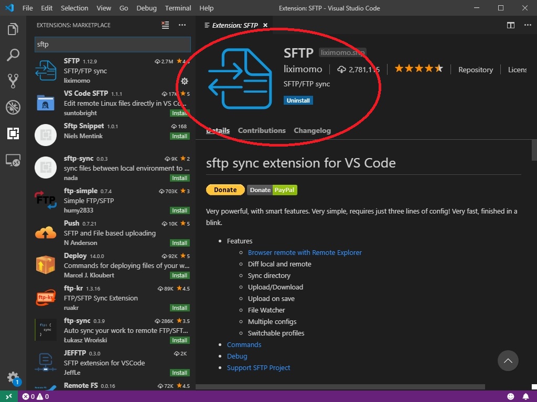Show errors and warnings in status bar
Screen dimensions: 537x402
click(x=36, y=397)
